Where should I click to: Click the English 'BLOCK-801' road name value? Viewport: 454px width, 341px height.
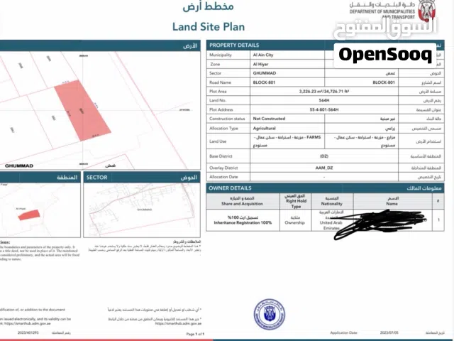pos(264,82)
